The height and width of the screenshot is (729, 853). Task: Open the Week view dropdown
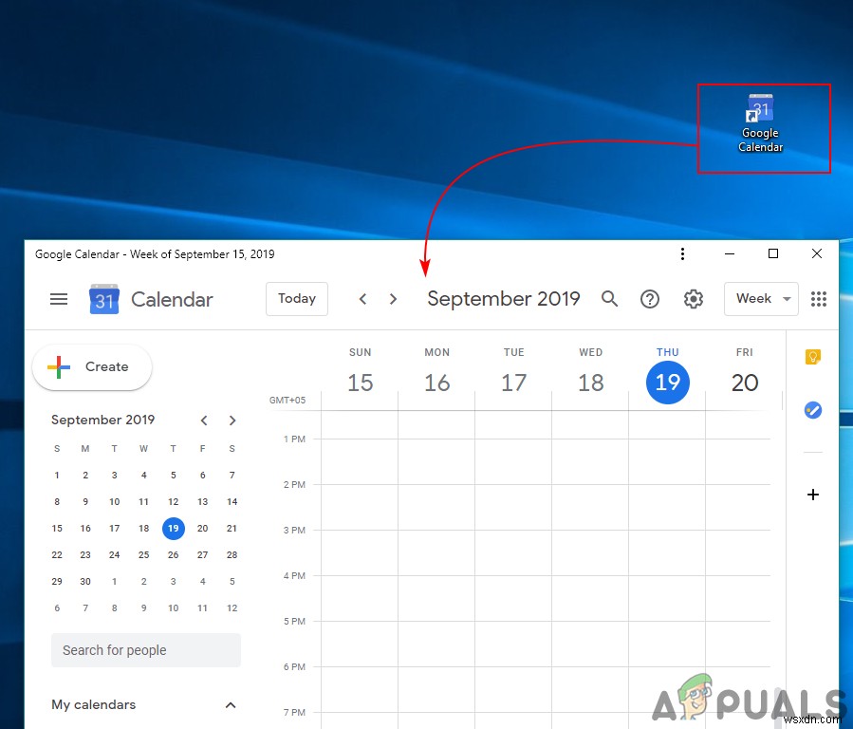pos(760,299)
